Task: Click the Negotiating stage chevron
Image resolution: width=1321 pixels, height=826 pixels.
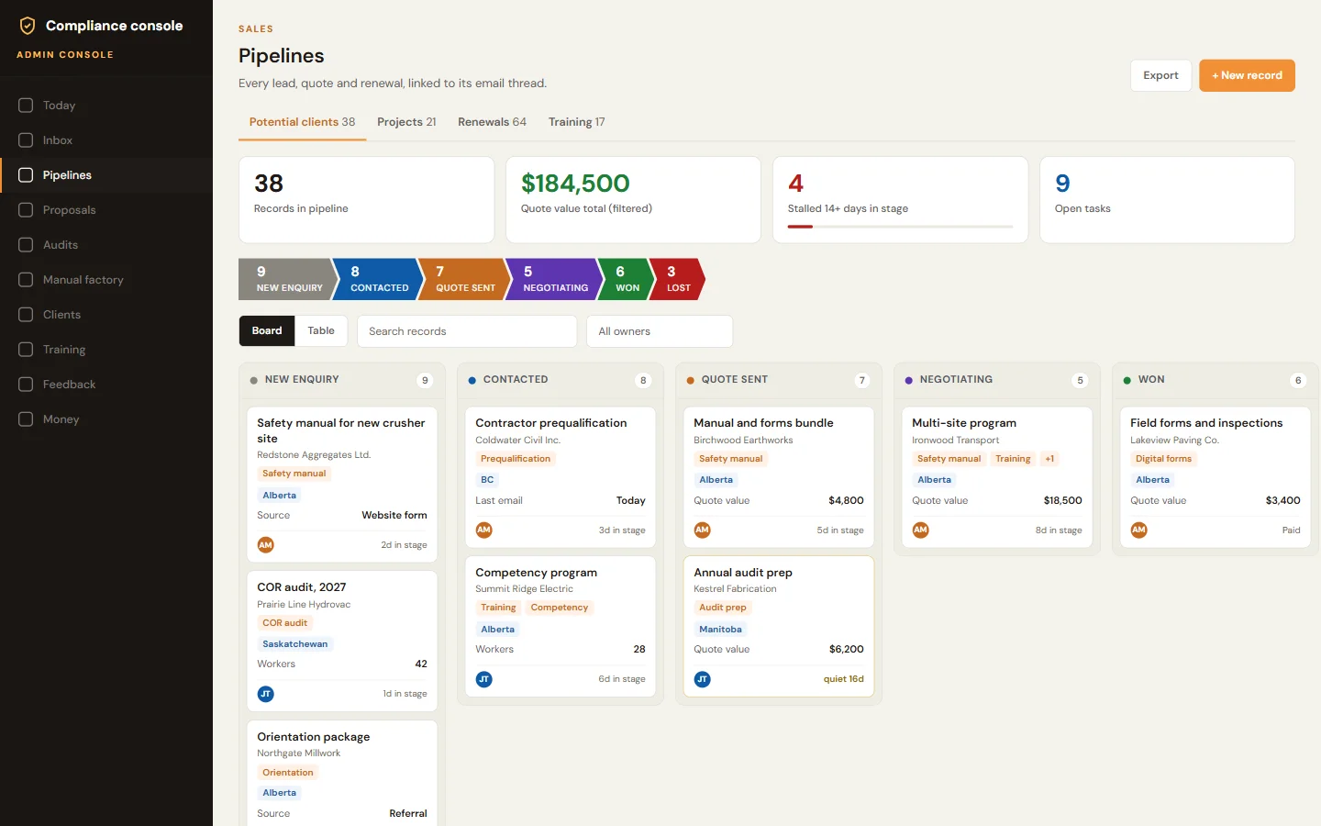Action: 554,279
